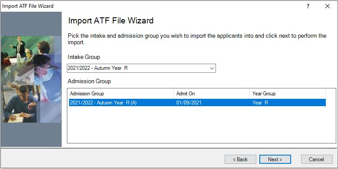Sort by Admission Group column header
The width and height of the screenshot is (338, 169).
[x=121, y=94]
